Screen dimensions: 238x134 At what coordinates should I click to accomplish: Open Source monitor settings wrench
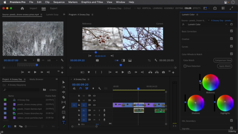62,60
